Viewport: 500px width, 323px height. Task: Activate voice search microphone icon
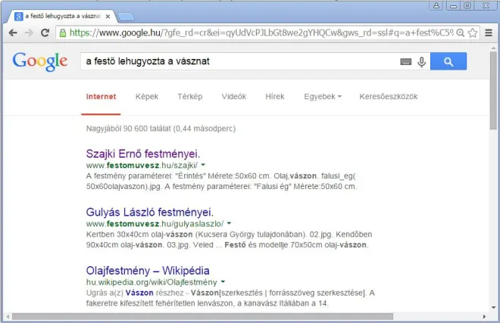click(x=422, y=62)
